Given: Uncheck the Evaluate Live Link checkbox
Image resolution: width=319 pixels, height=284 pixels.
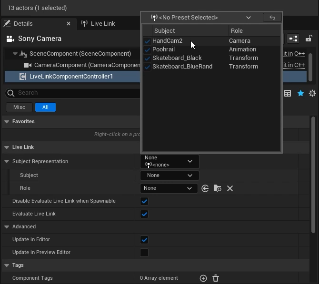Looking at the screenshot, I should click(x=144, y=214).
